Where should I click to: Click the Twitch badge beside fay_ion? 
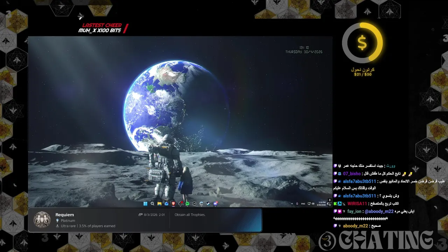pos(335,211)
